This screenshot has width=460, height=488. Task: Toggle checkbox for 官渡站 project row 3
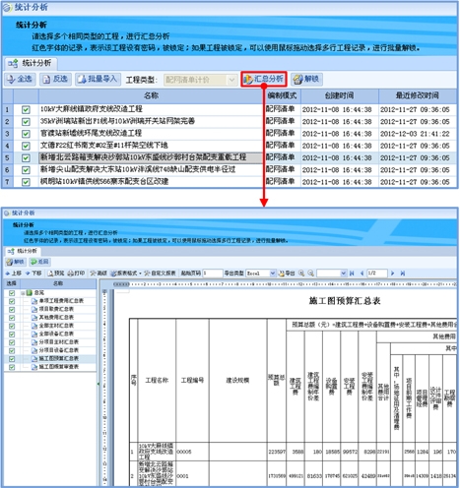(x=26, y=134)
